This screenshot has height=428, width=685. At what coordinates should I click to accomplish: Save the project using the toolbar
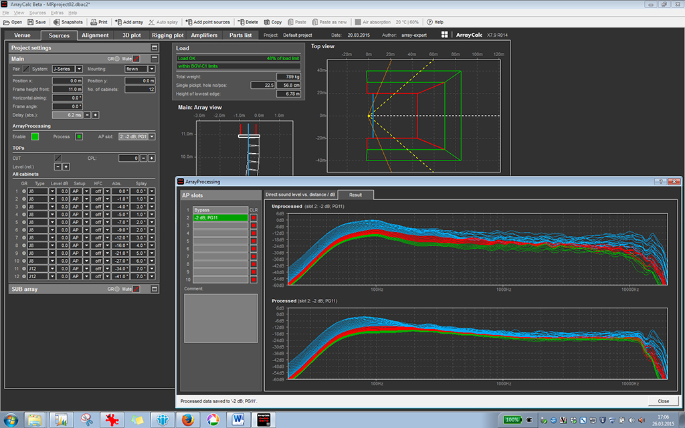[37, 22]
